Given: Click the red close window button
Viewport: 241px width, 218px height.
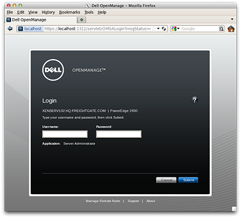Looking at the screenshot, I should (9, 5).
